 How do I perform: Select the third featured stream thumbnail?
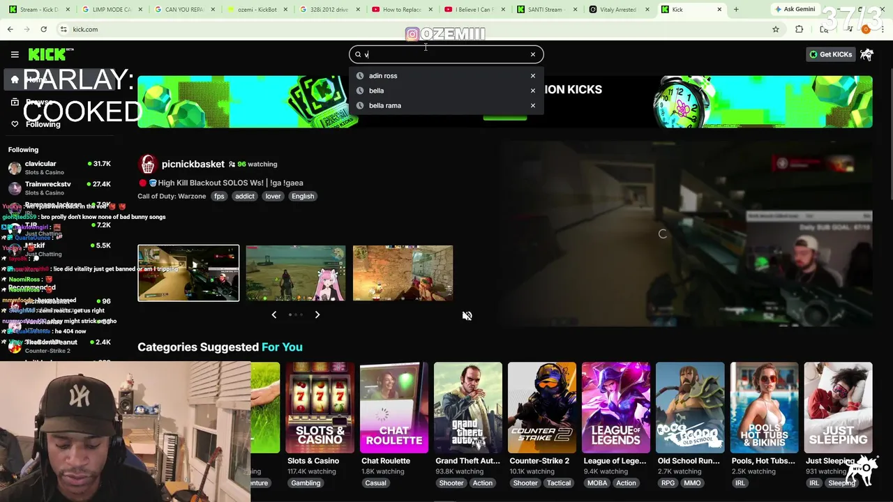tap(403, 273)
